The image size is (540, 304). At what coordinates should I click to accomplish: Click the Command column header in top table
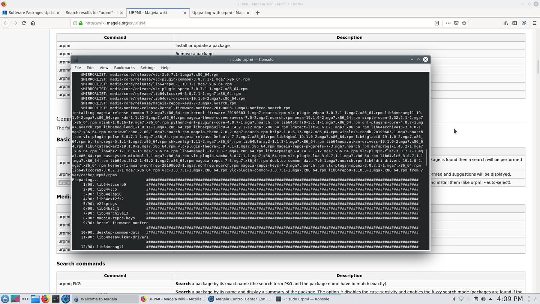115,37
